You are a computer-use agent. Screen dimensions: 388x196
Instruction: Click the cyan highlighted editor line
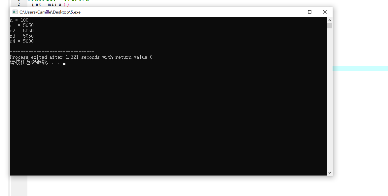(x=360, y=68)
